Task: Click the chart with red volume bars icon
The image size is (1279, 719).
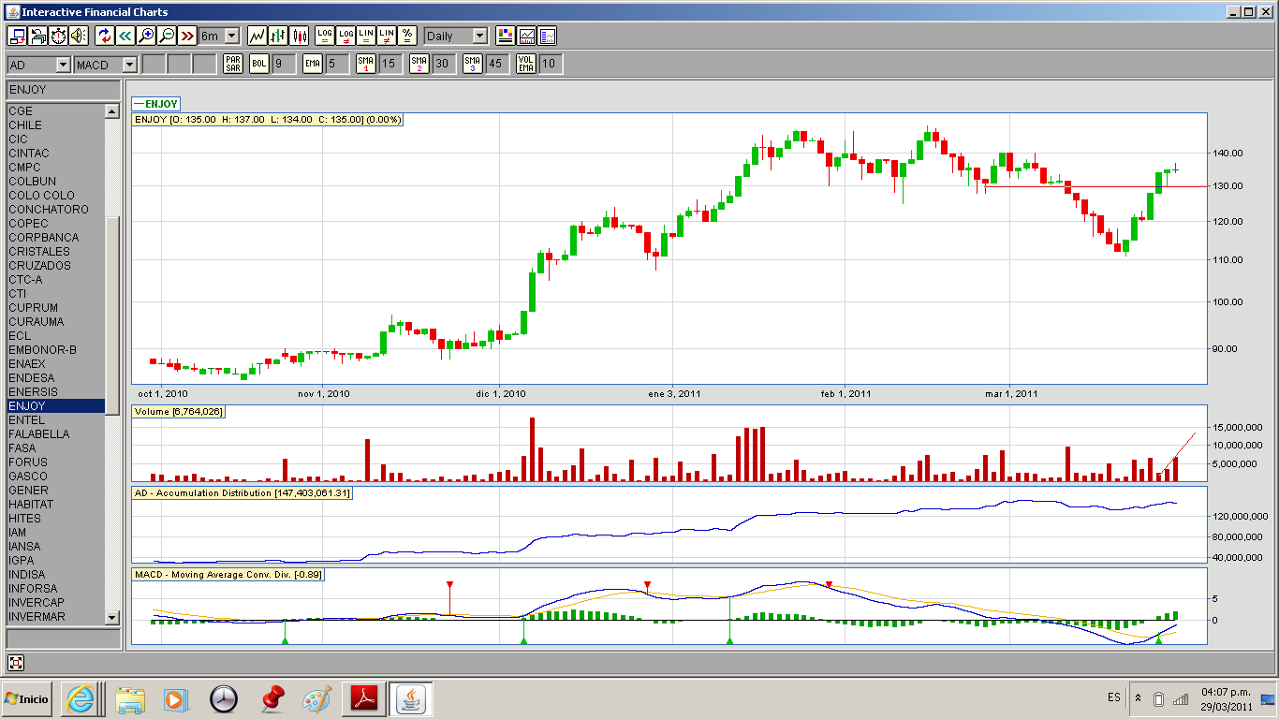Action: click(527, 36)
